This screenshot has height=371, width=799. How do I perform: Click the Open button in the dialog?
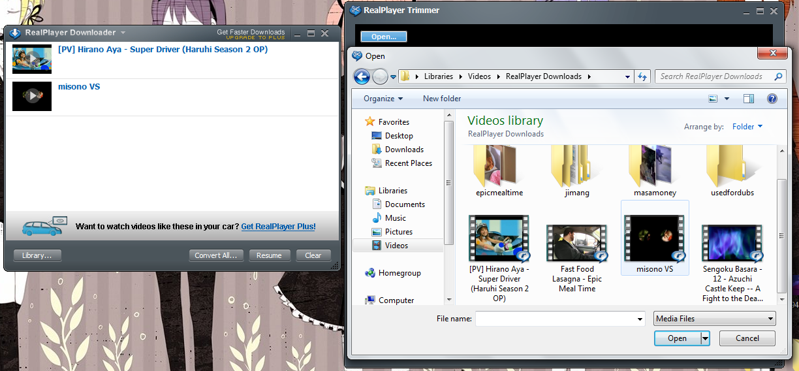[677, 338]
